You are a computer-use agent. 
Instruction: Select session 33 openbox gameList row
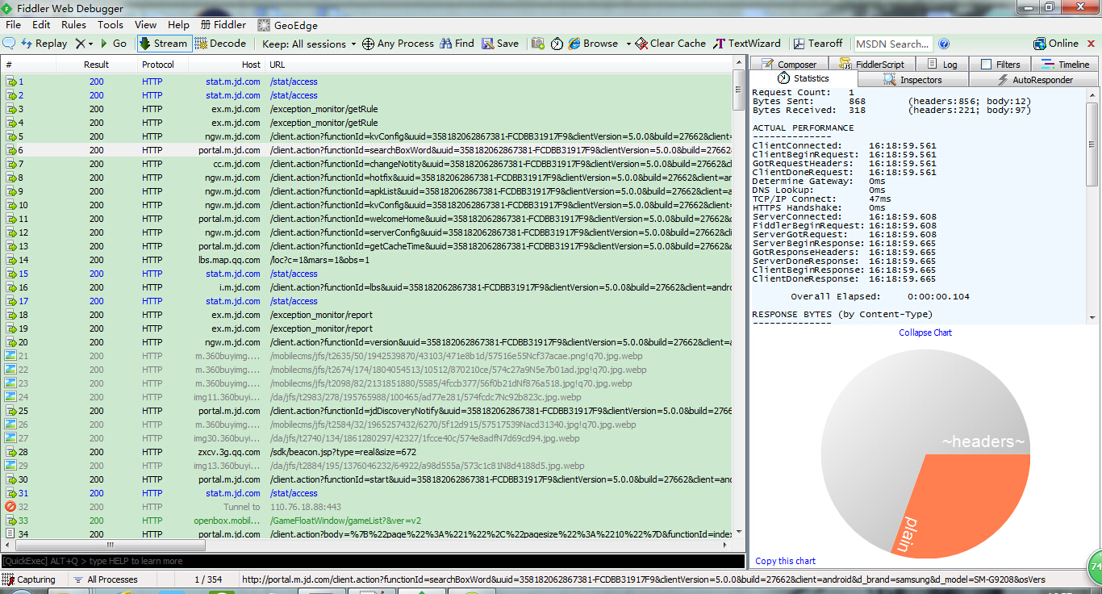367,521
